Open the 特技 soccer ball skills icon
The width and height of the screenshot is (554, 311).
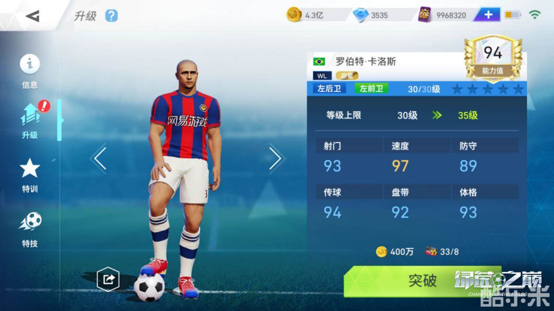click(x=30, y=222)
